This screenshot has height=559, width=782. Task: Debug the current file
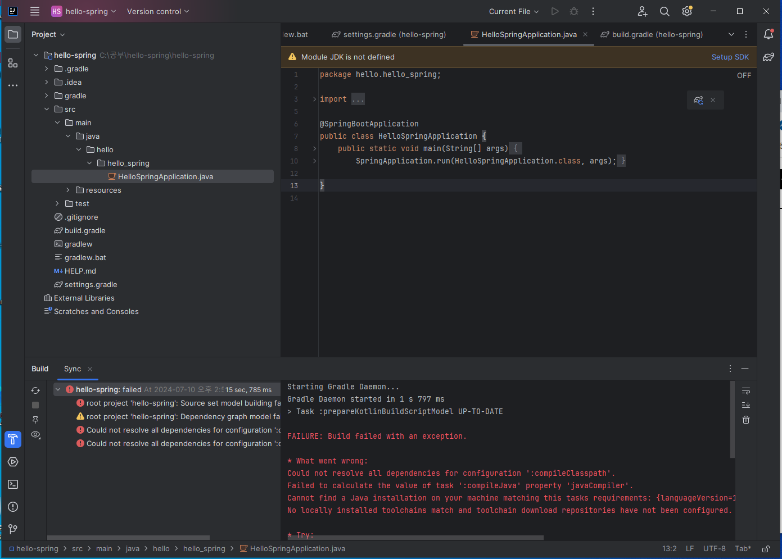pyautogui.click(x=574, y=11)
